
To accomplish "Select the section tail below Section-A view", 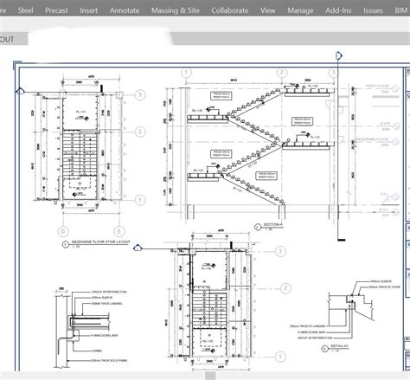I will point(342,240).
